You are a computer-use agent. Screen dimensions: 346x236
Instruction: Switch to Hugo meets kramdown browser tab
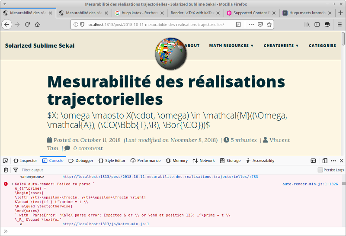pos(306,13)
